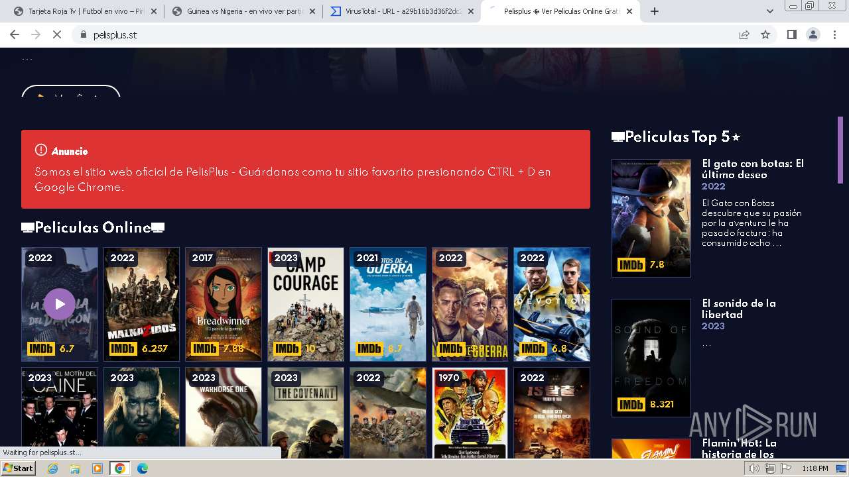Viewport: 849px width, 477px height.
Task: View site information lock icon
Action: point(83,35)
